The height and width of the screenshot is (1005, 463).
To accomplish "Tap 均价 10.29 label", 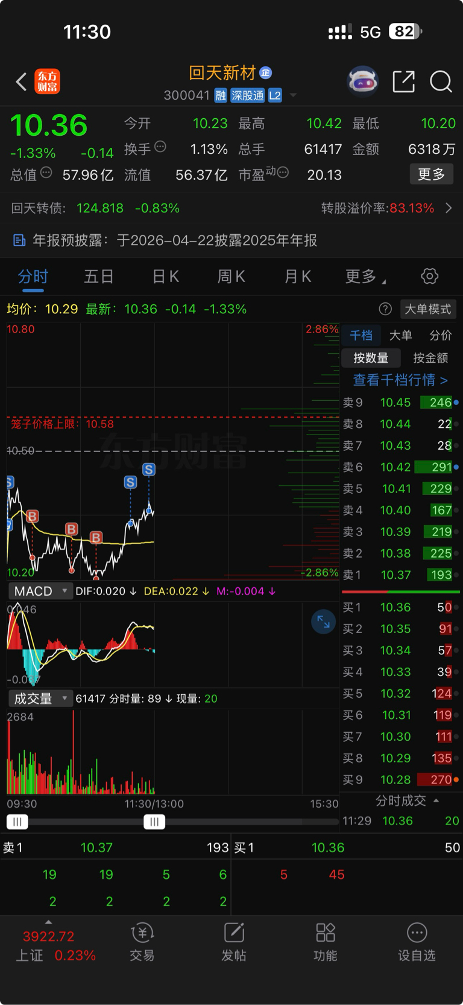I will coord(42,309).
